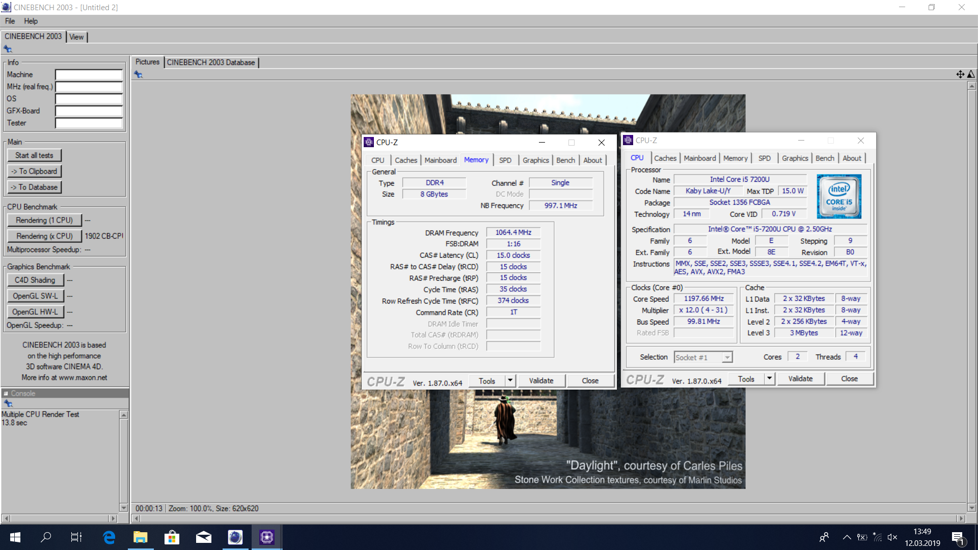Click the zoom triangle icon in picture viewer
This screenshot has height=550, width=978.
(971, 74)
